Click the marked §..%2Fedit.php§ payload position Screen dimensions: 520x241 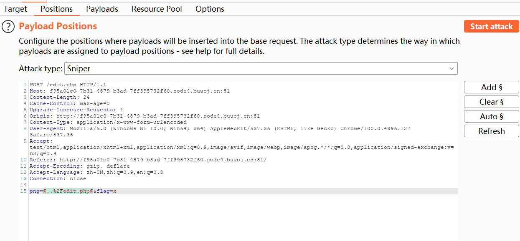[68, 191]
